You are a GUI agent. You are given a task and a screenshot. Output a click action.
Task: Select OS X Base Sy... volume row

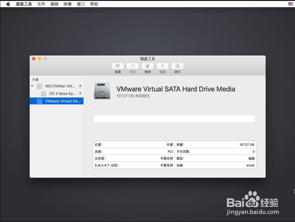pyautogui.click(x=56, y=93)
